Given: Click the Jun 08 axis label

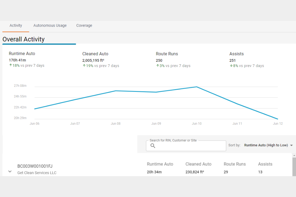Looking at the screenshot, I should [x=115, y=123].
